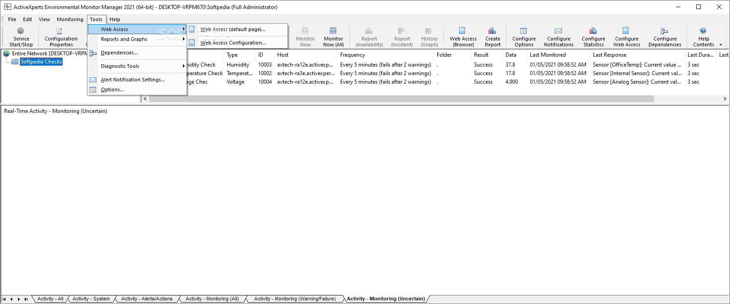730x304 pixels.
Task: Open Configure Statistics toolbar icon
Action: (593, 31)
